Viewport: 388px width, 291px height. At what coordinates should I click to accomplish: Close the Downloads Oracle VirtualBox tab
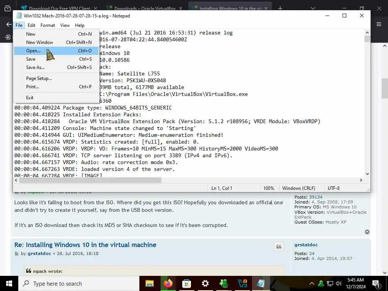click(181, 8)
